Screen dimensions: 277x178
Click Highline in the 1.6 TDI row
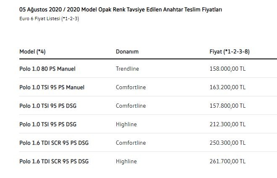(126, 162)
